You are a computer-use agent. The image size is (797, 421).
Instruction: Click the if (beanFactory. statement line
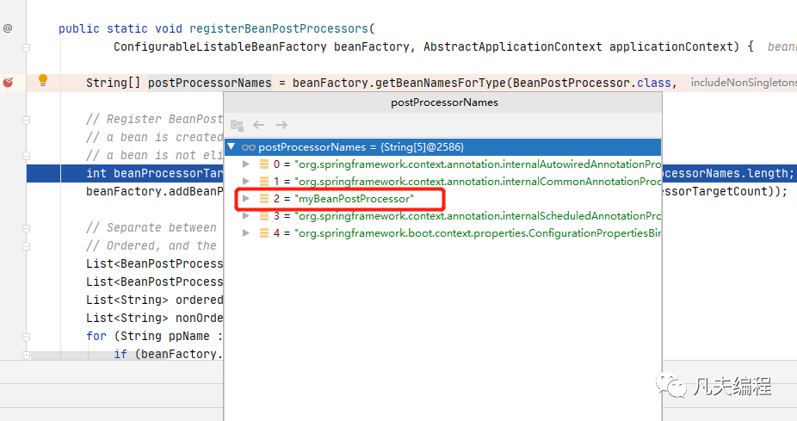click(168, 355)
